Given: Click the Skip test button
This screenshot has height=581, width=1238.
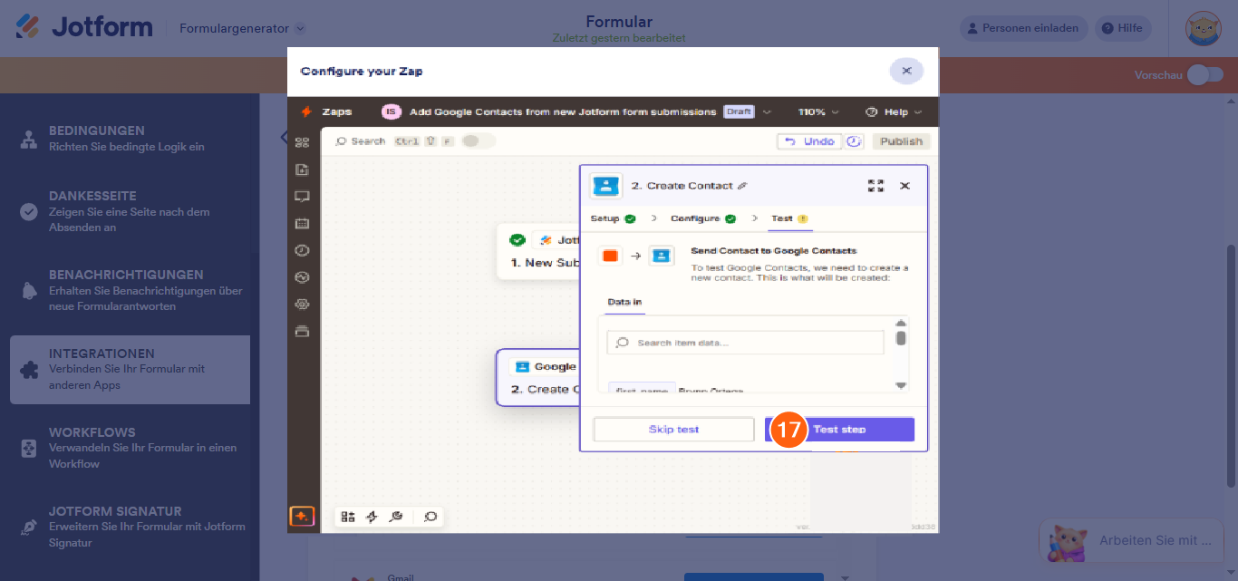Looking at the screenshot, I should [673, 429].
